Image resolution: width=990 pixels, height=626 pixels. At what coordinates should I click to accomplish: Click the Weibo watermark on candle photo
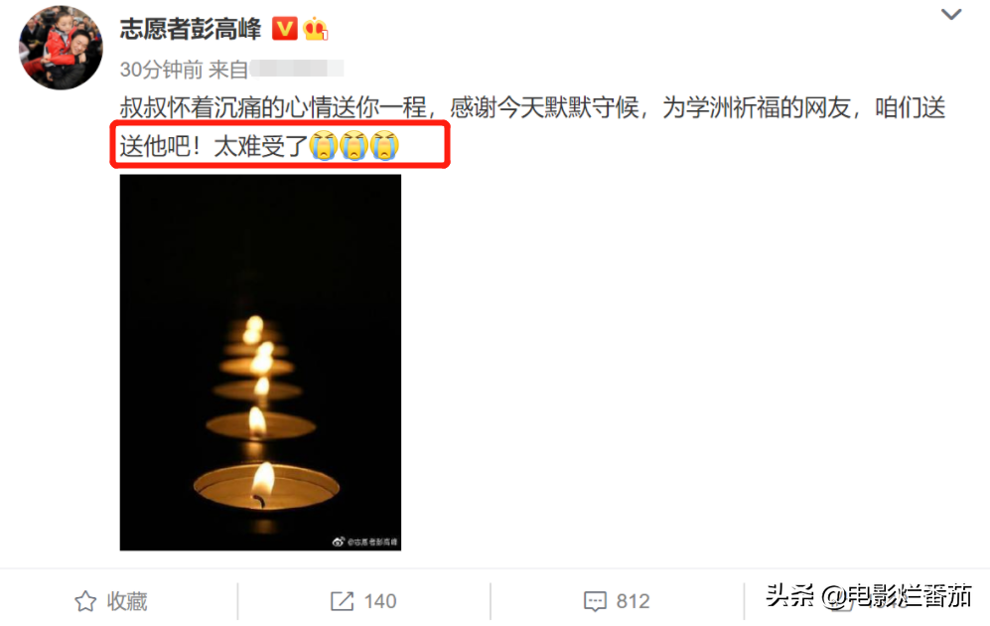click(365, 542)
